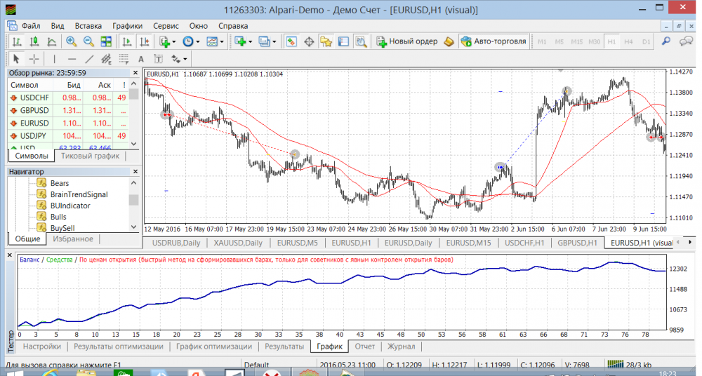Switch to the Отчет tester tab

(365, 347)
